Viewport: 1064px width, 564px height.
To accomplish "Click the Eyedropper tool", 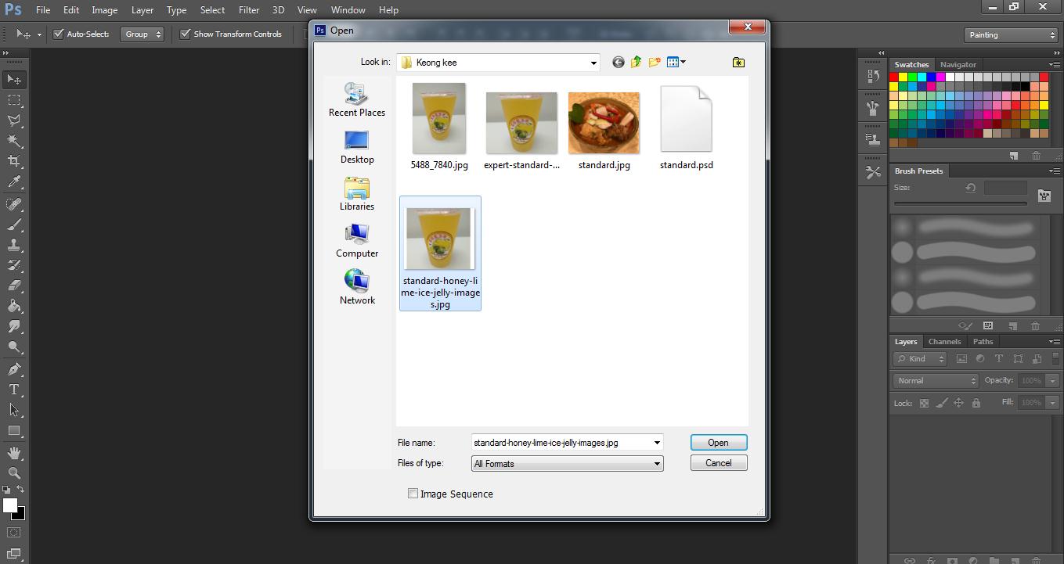I will click(14, 181).
